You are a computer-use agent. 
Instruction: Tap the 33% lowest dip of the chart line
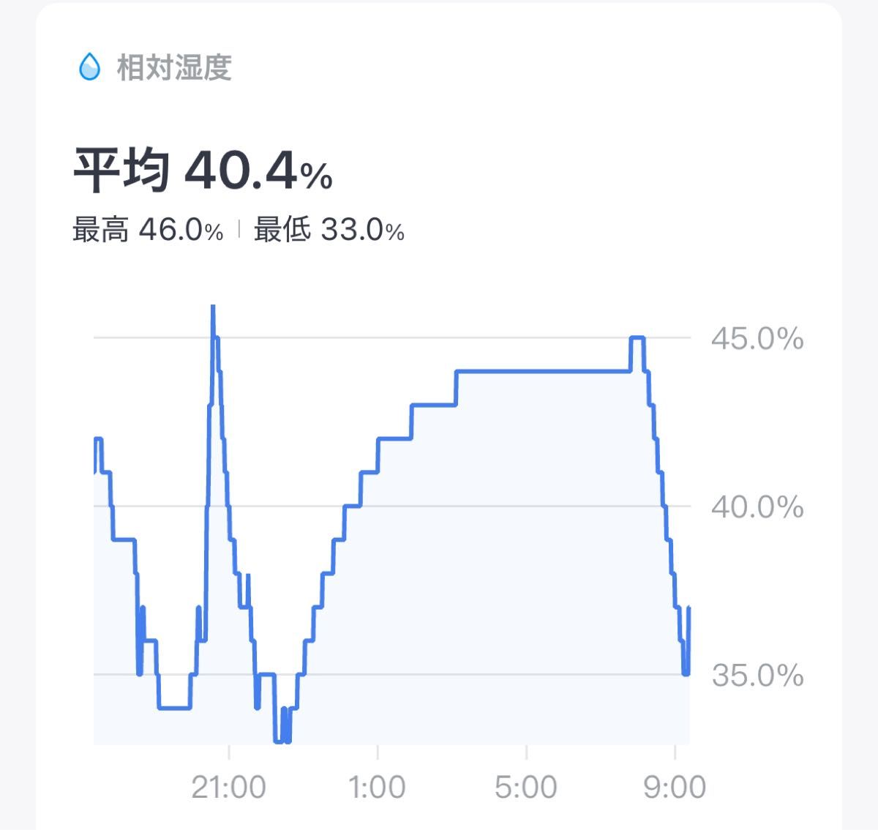(x=282, y=739)
